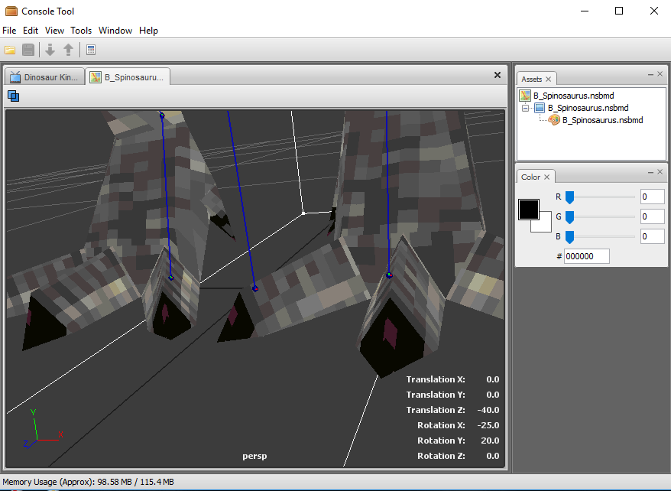Click the 'persp' camera label
671x491 pixels.
(254, 457)
